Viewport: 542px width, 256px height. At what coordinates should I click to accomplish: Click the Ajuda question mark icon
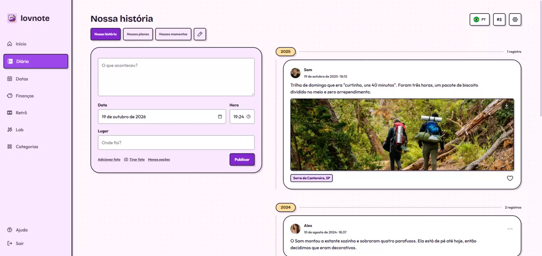click(x=10, y=230)
